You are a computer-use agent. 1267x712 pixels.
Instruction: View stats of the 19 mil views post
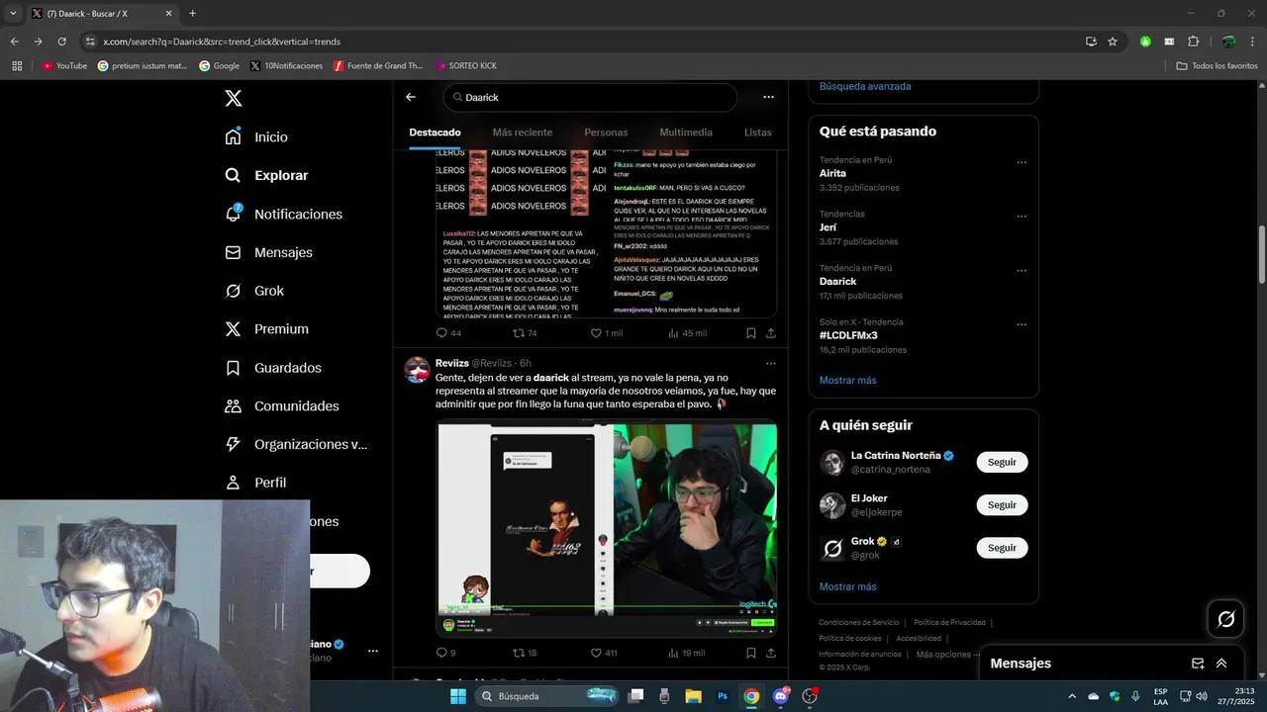coord(687,653)
